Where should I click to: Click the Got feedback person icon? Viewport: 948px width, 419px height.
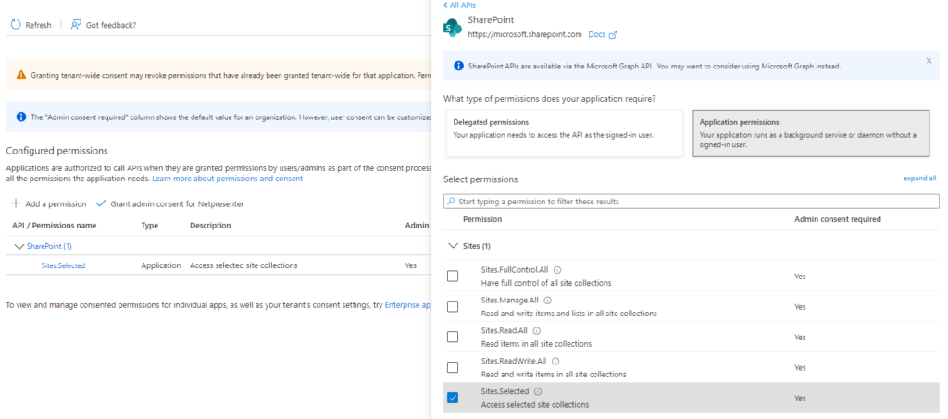pyautogui.click(x=76, y=25)
